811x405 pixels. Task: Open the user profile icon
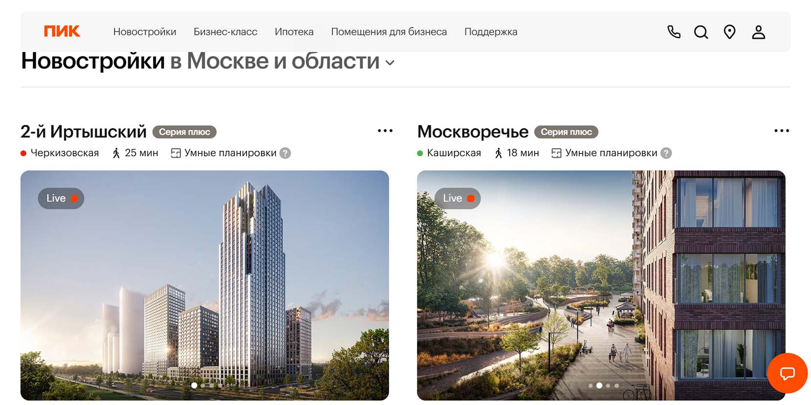758,32
